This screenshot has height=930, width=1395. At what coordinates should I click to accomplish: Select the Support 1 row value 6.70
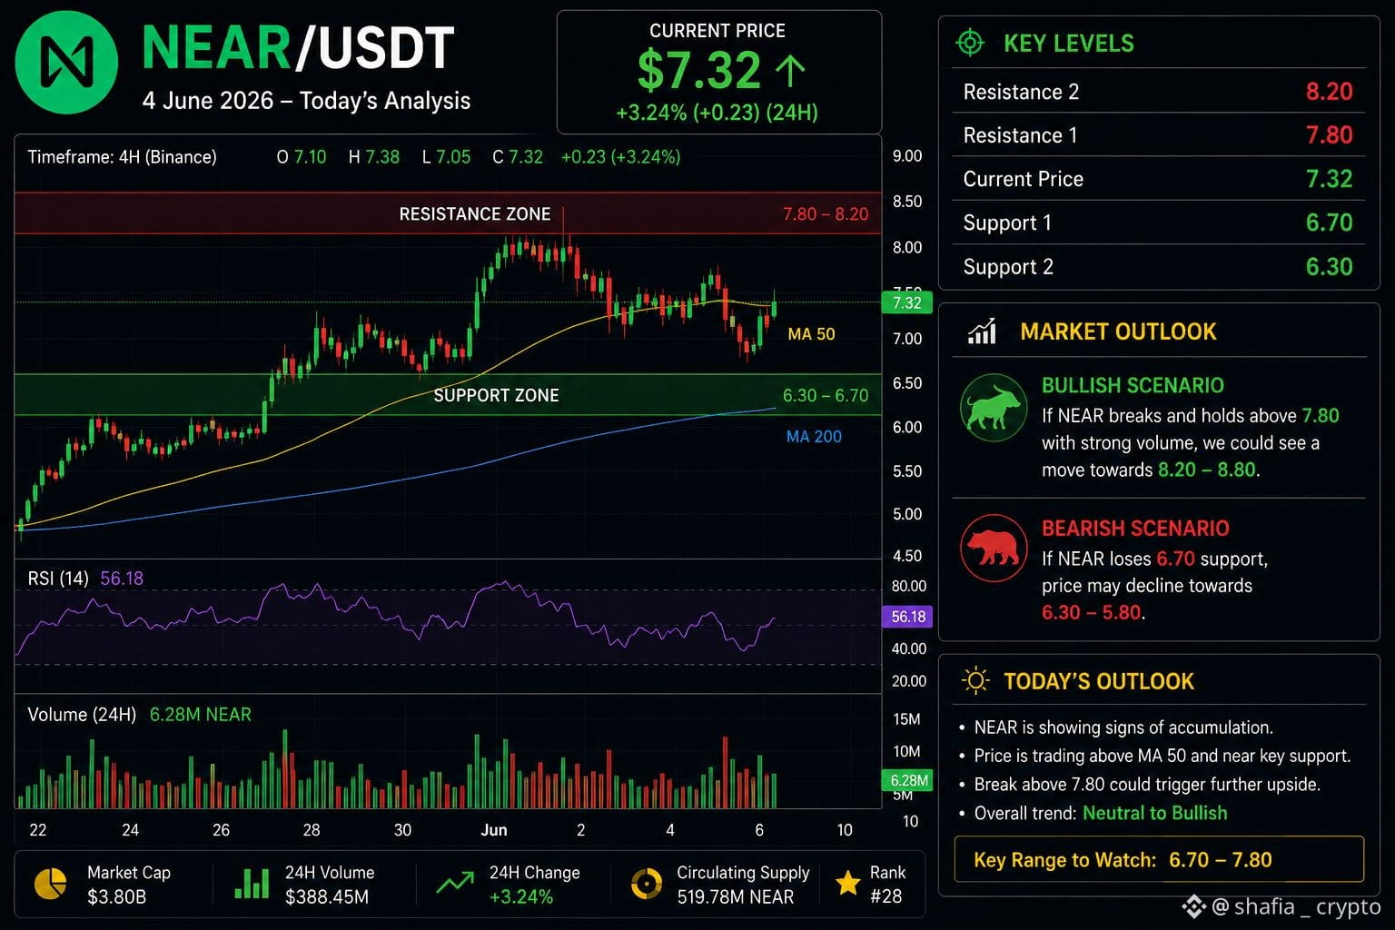pyautogui.click(x=1329, y=223)
